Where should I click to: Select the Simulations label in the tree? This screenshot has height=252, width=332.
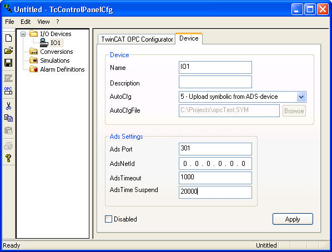pyautogui.click(x=55, y=61)
